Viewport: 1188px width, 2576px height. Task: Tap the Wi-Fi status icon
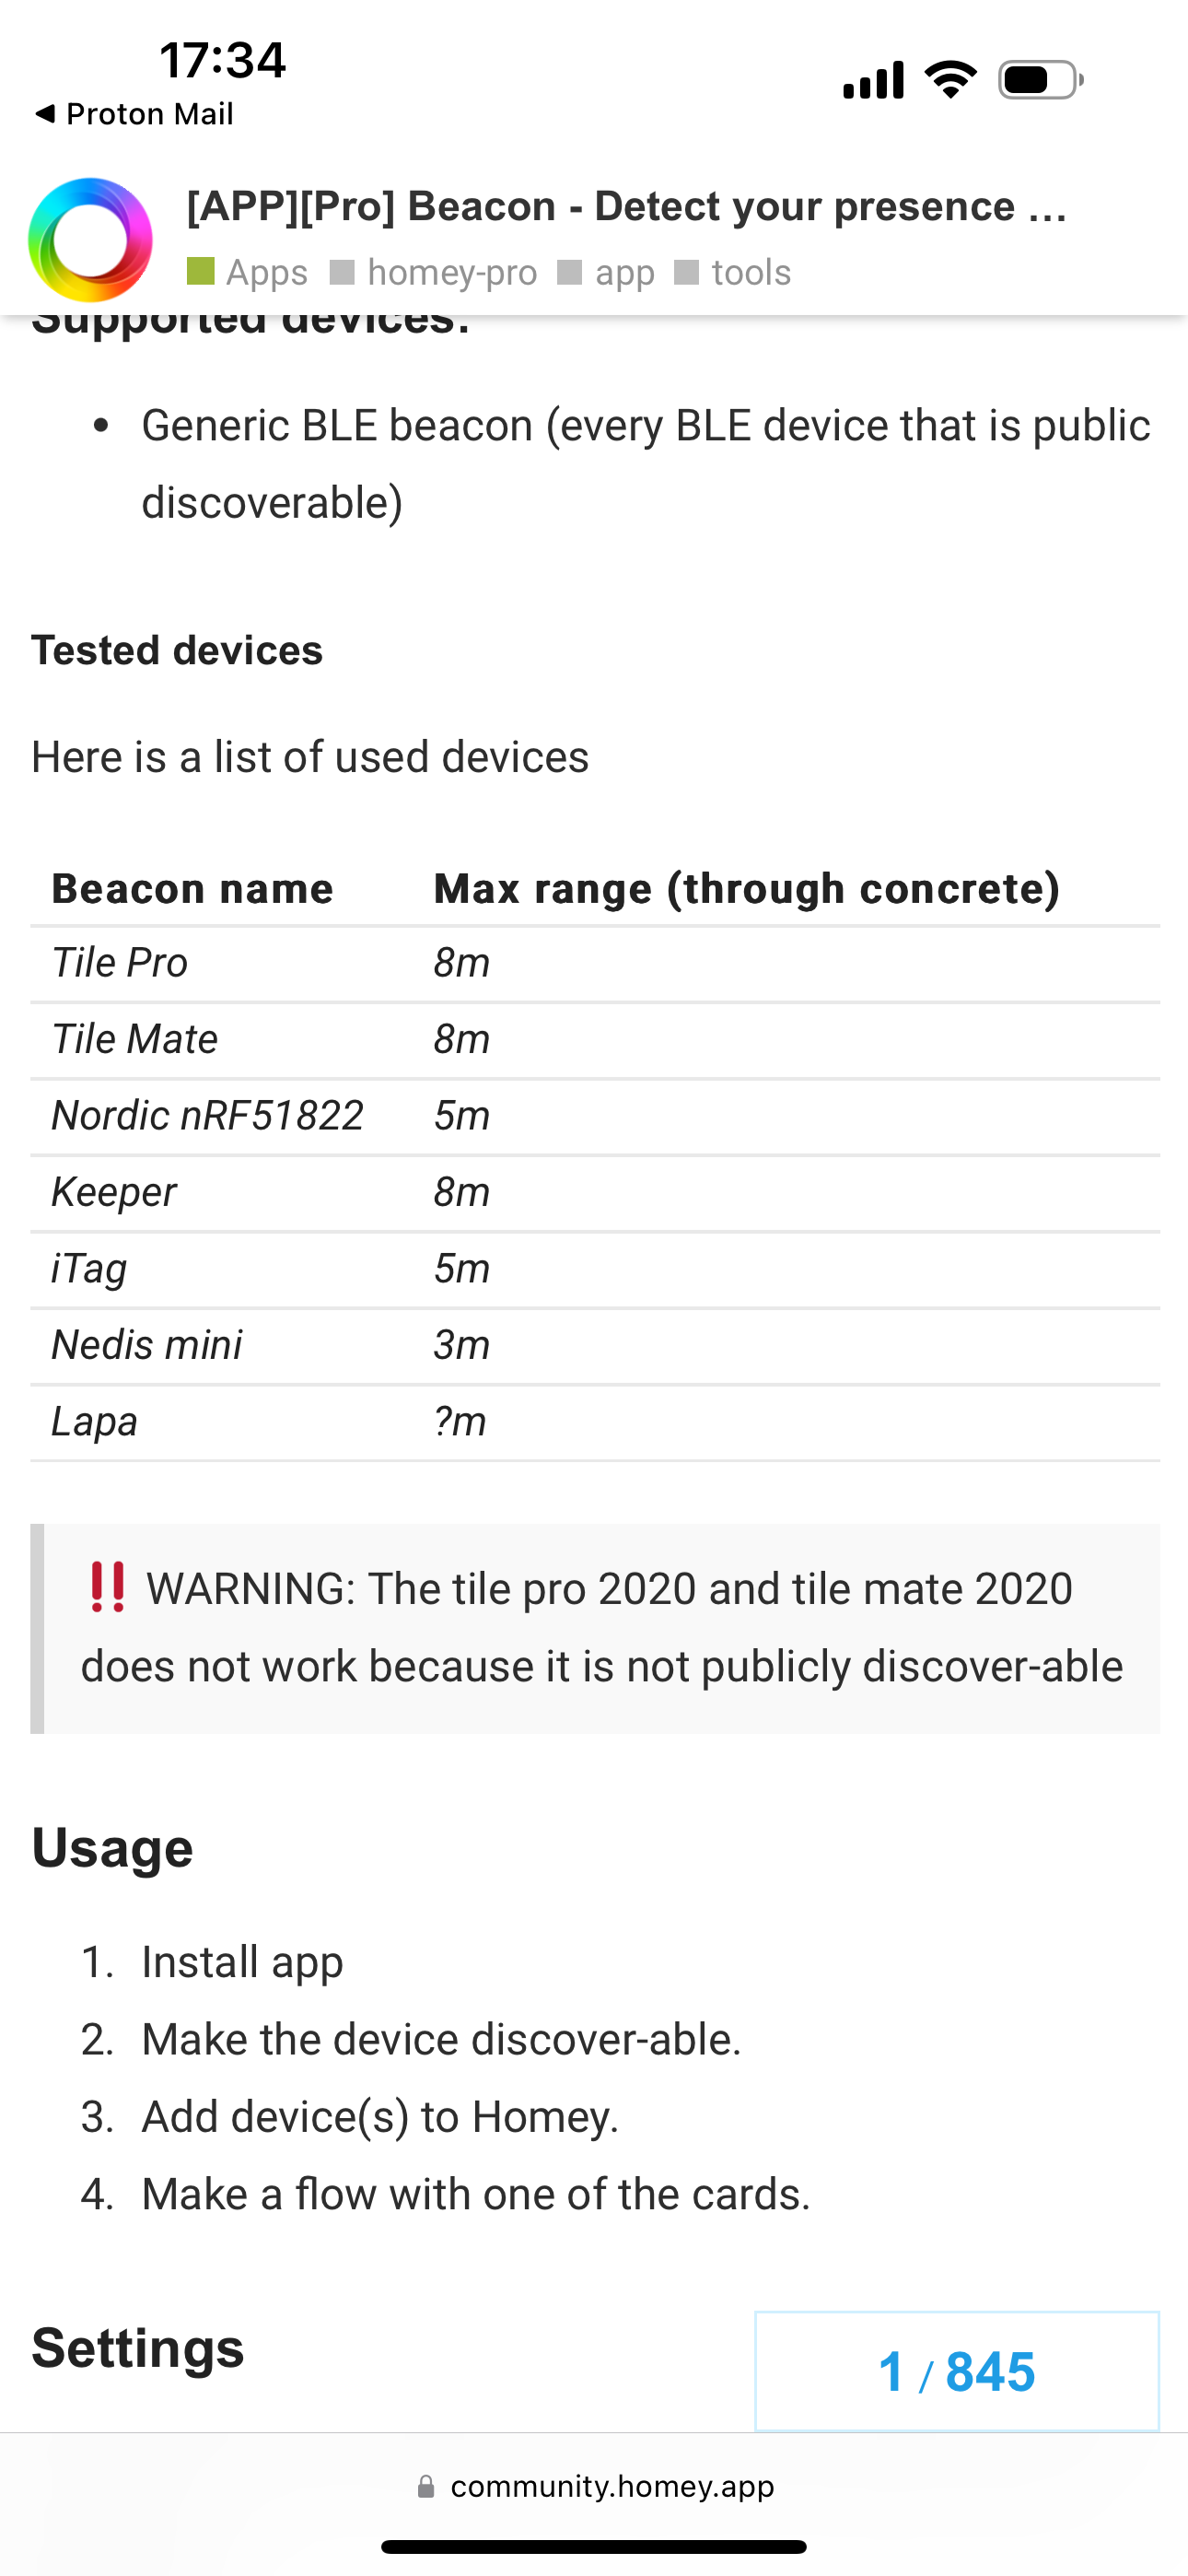coord(950,80)
